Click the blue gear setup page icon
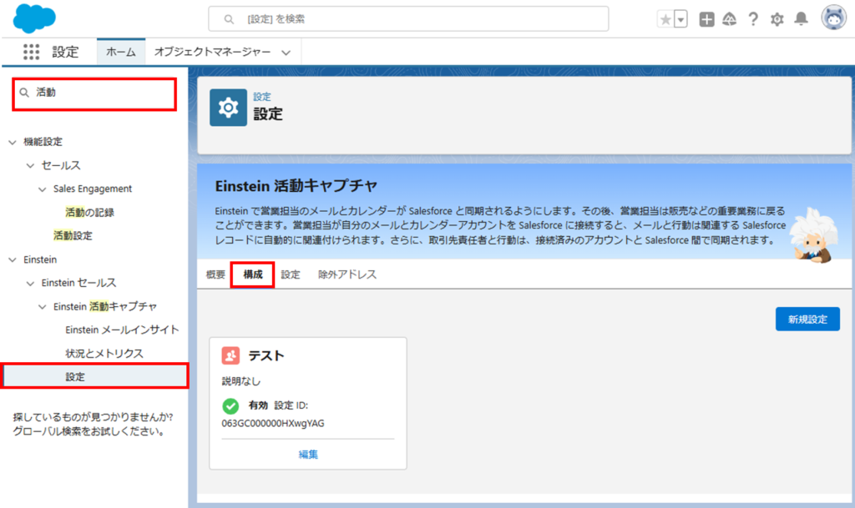This screenshot has width=855, height=508. click(228, 108)
